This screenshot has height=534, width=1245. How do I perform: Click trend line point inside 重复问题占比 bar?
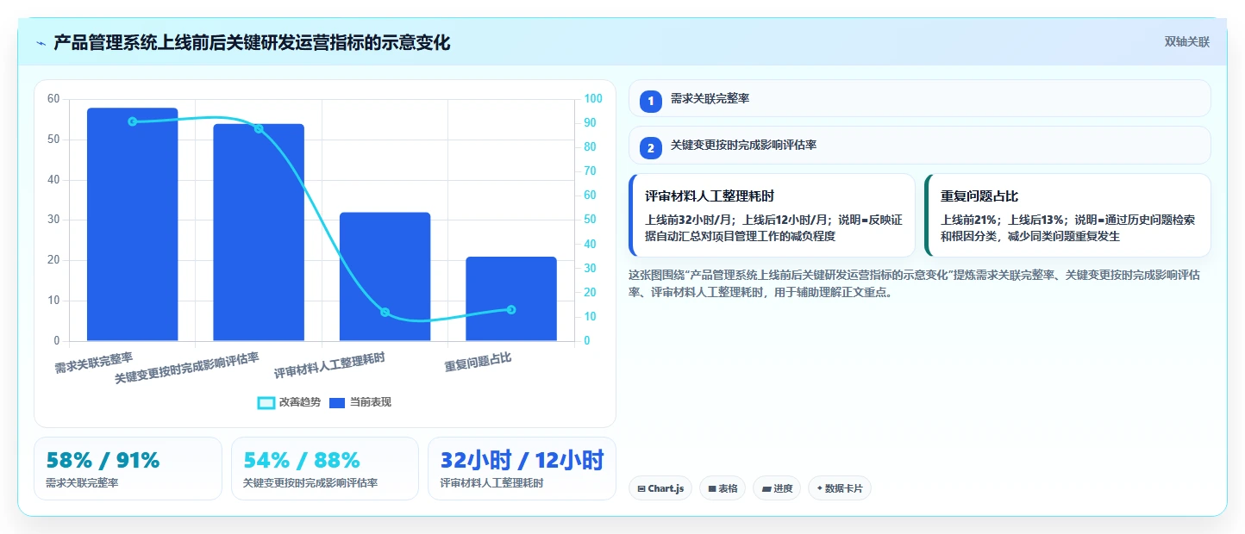(511, 309)
